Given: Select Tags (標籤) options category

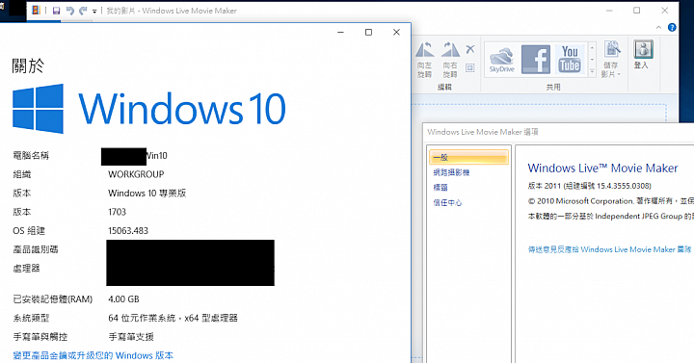Looking at the screenshot, I should (x=440, y=188).
